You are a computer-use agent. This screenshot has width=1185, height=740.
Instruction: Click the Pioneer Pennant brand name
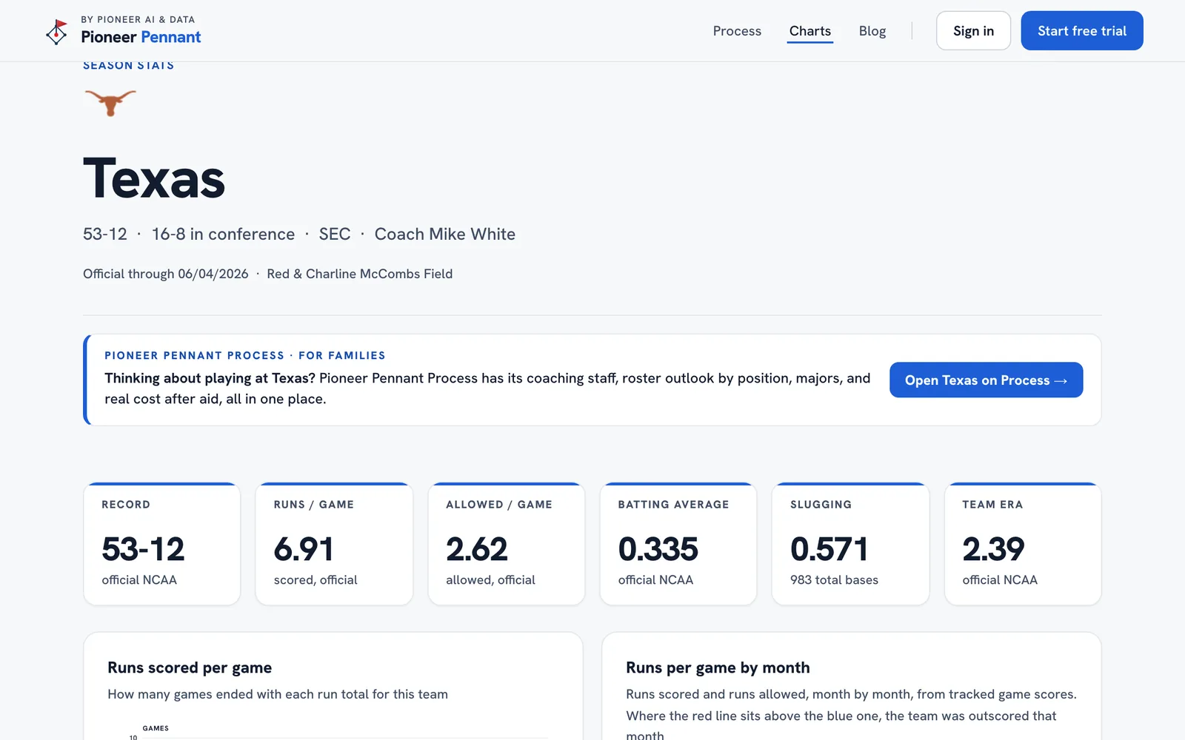141,37
